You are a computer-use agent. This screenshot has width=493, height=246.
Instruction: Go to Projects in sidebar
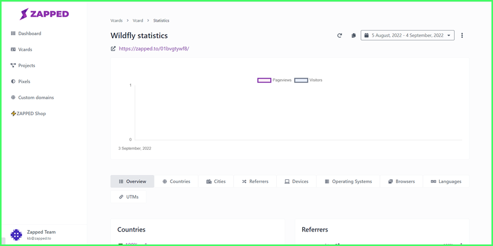27,65
